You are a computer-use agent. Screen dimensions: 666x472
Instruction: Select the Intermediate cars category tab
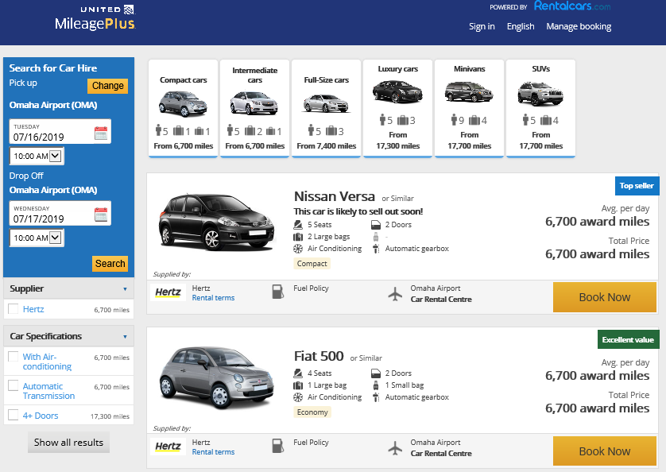255,109
